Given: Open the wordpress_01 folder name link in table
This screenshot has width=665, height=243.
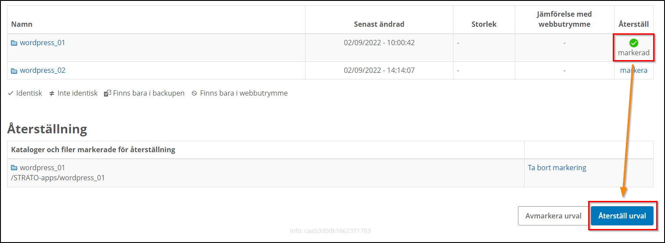Looking at the screenshot, I should 42,43.
